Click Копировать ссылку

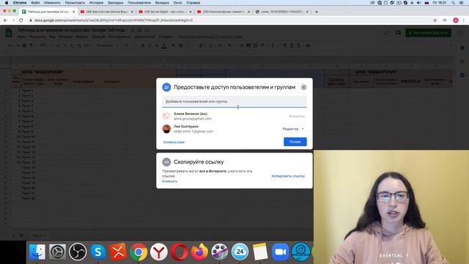pos(288,176)
